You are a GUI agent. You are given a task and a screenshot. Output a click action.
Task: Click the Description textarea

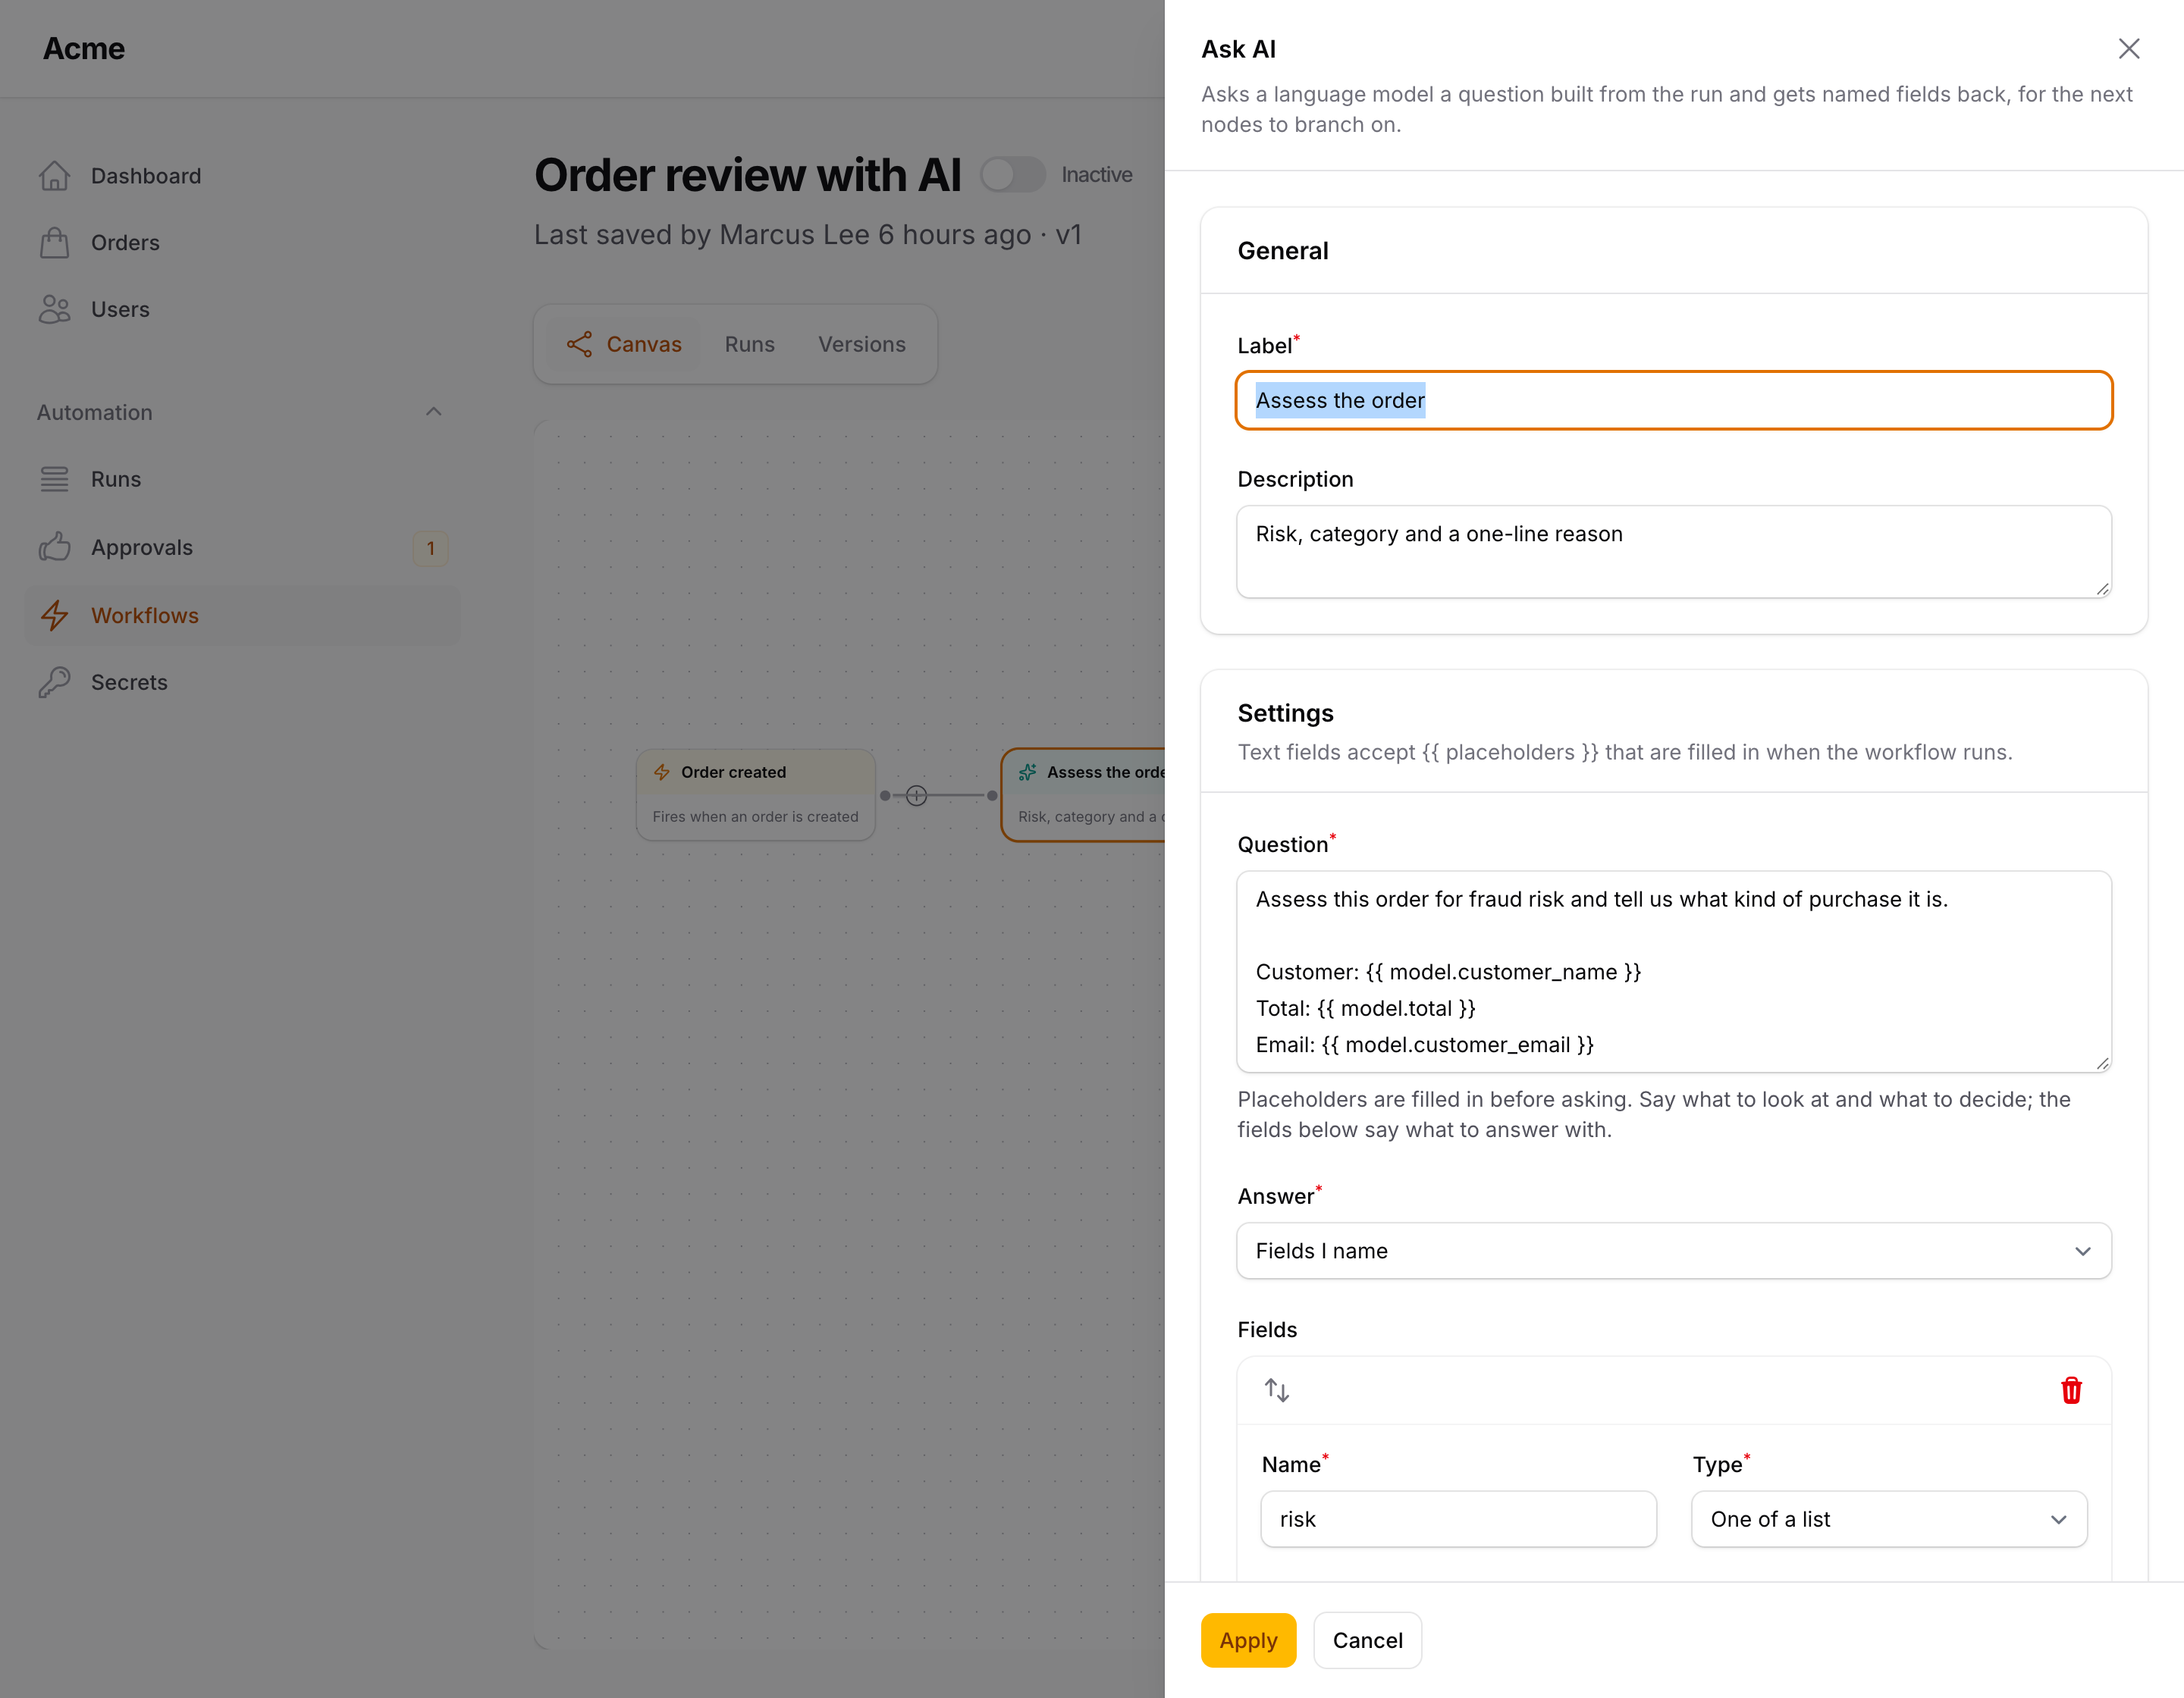coord(1673,552)
